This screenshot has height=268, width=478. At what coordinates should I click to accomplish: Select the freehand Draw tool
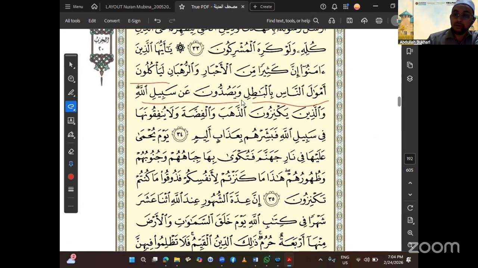point(71,106)
